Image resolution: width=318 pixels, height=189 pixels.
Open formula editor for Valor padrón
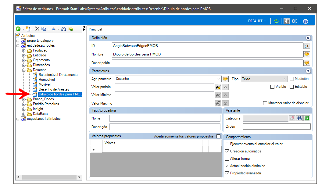[218, 87]
